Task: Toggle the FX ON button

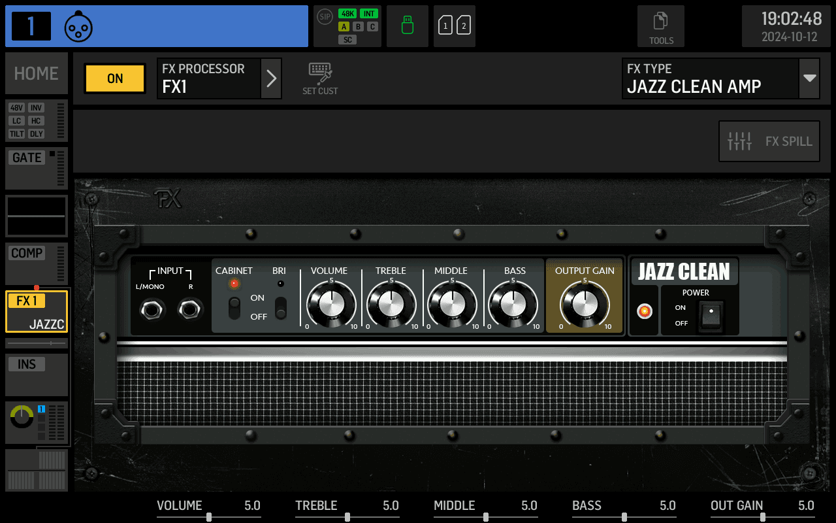Action: point(115,78)
